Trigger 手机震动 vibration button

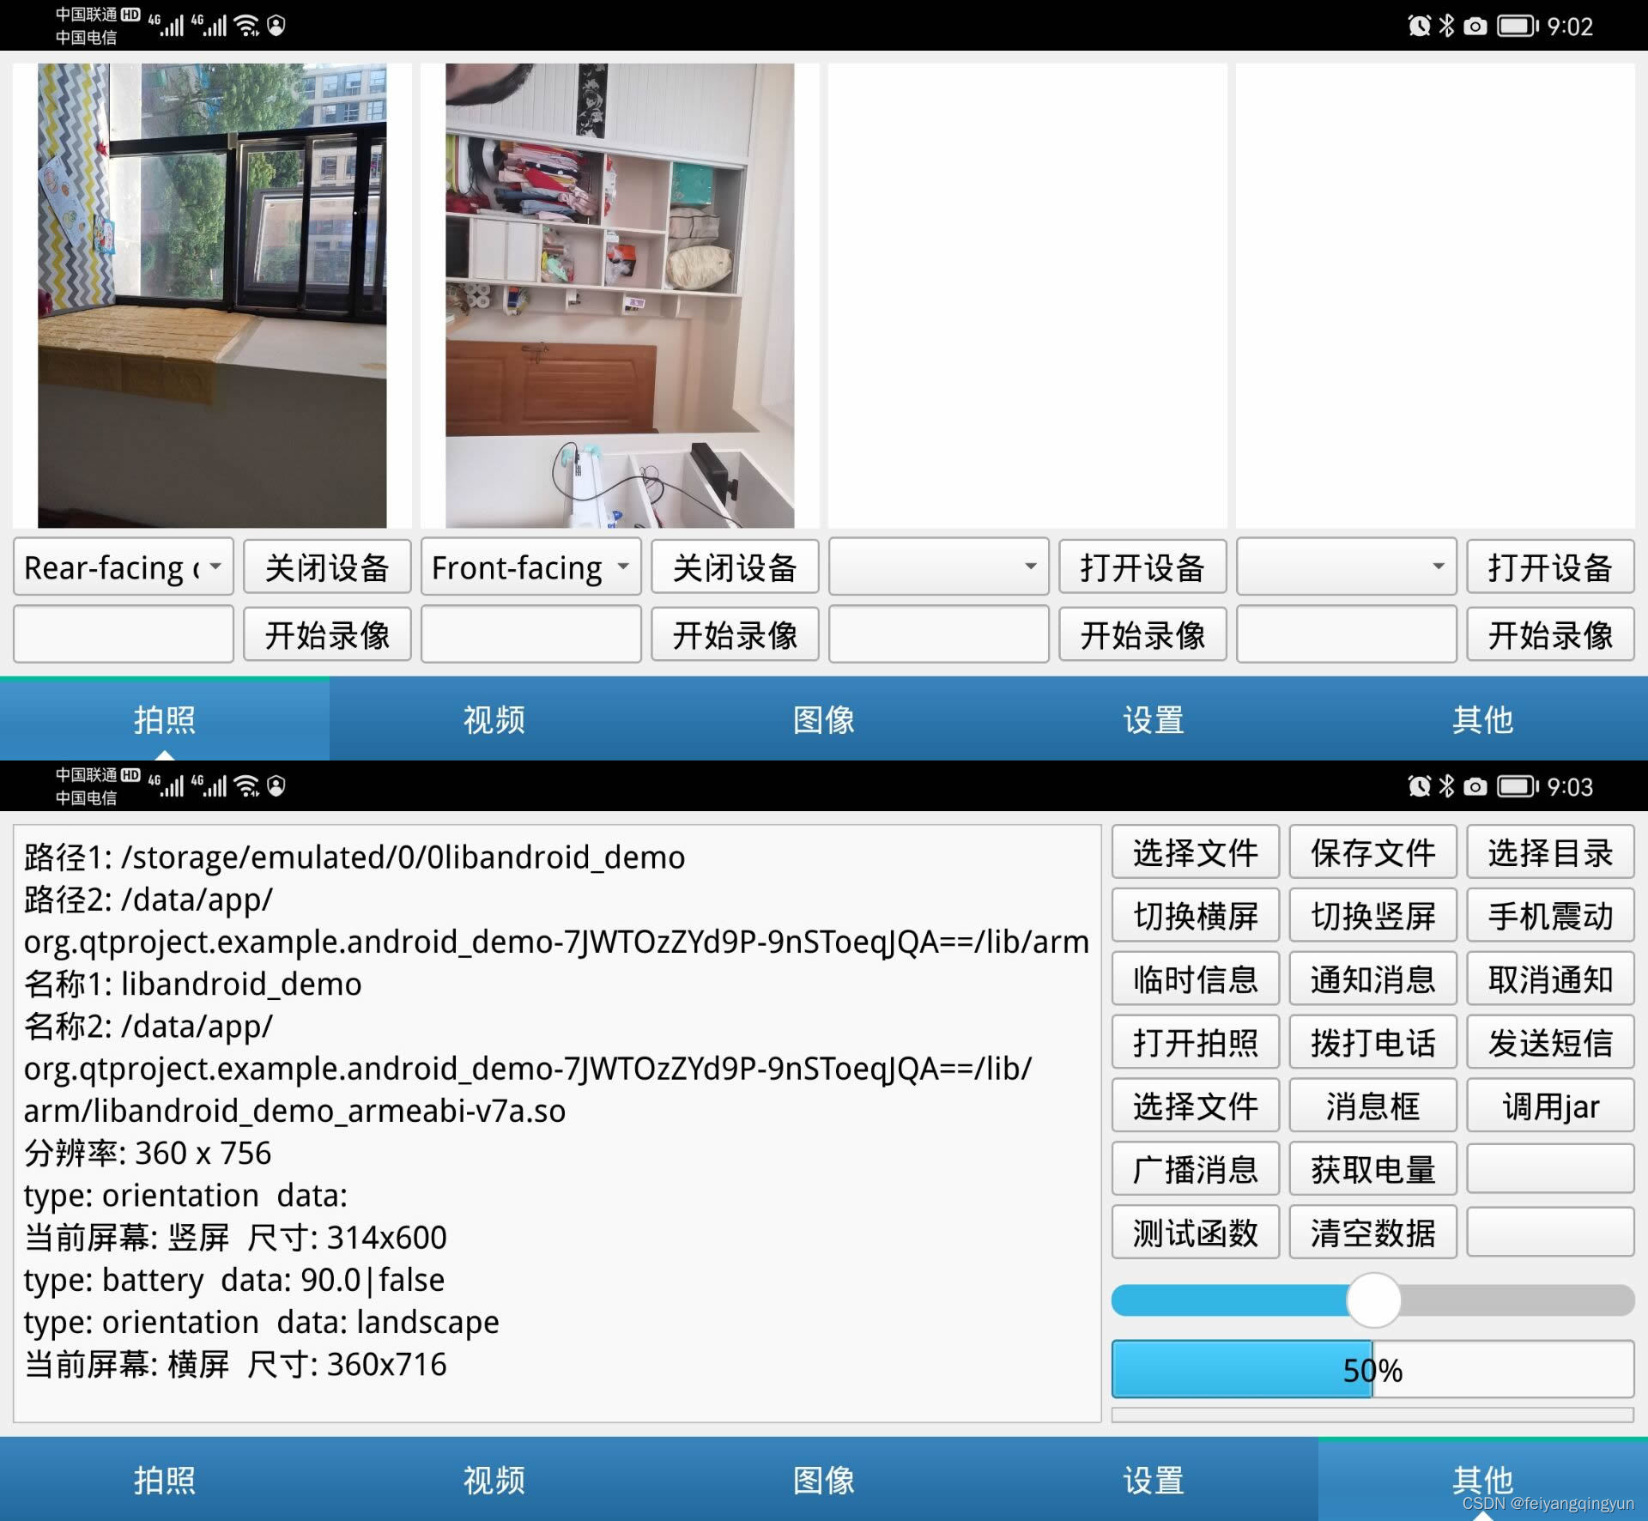(1550, 916)
